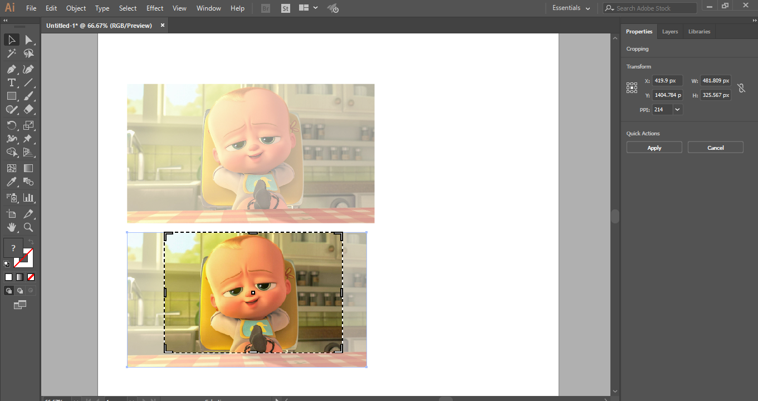The height and width of the screenshot is (401, 758).
Task: Click the Fill color box
Action: [13, 248]
